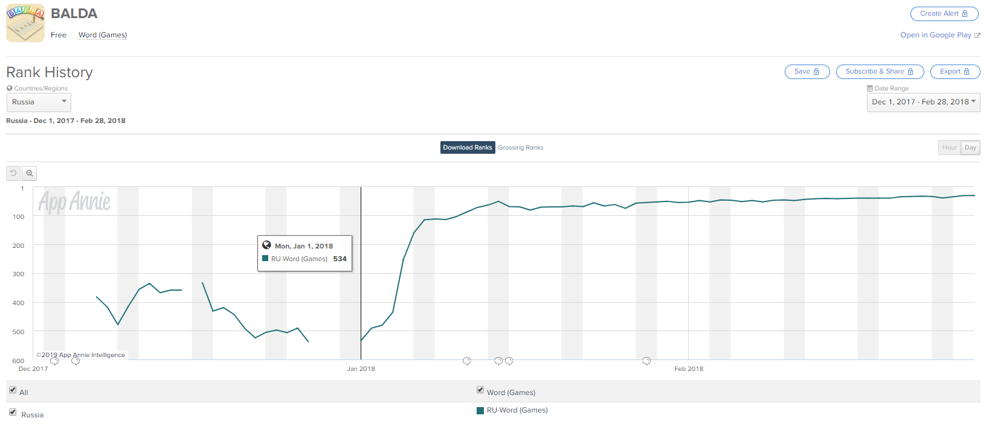The height and width of the screenshot is (427, 998).
Task: Switch chart granularity to Hour
Action: (x=950, y=147)
